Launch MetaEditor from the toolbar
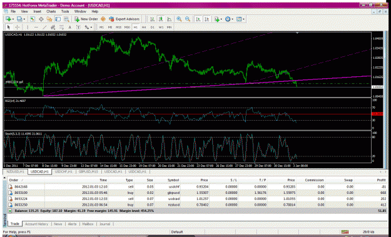Viewport: 391px width, 237px height. pyautogui.click(x=103, y=19)
